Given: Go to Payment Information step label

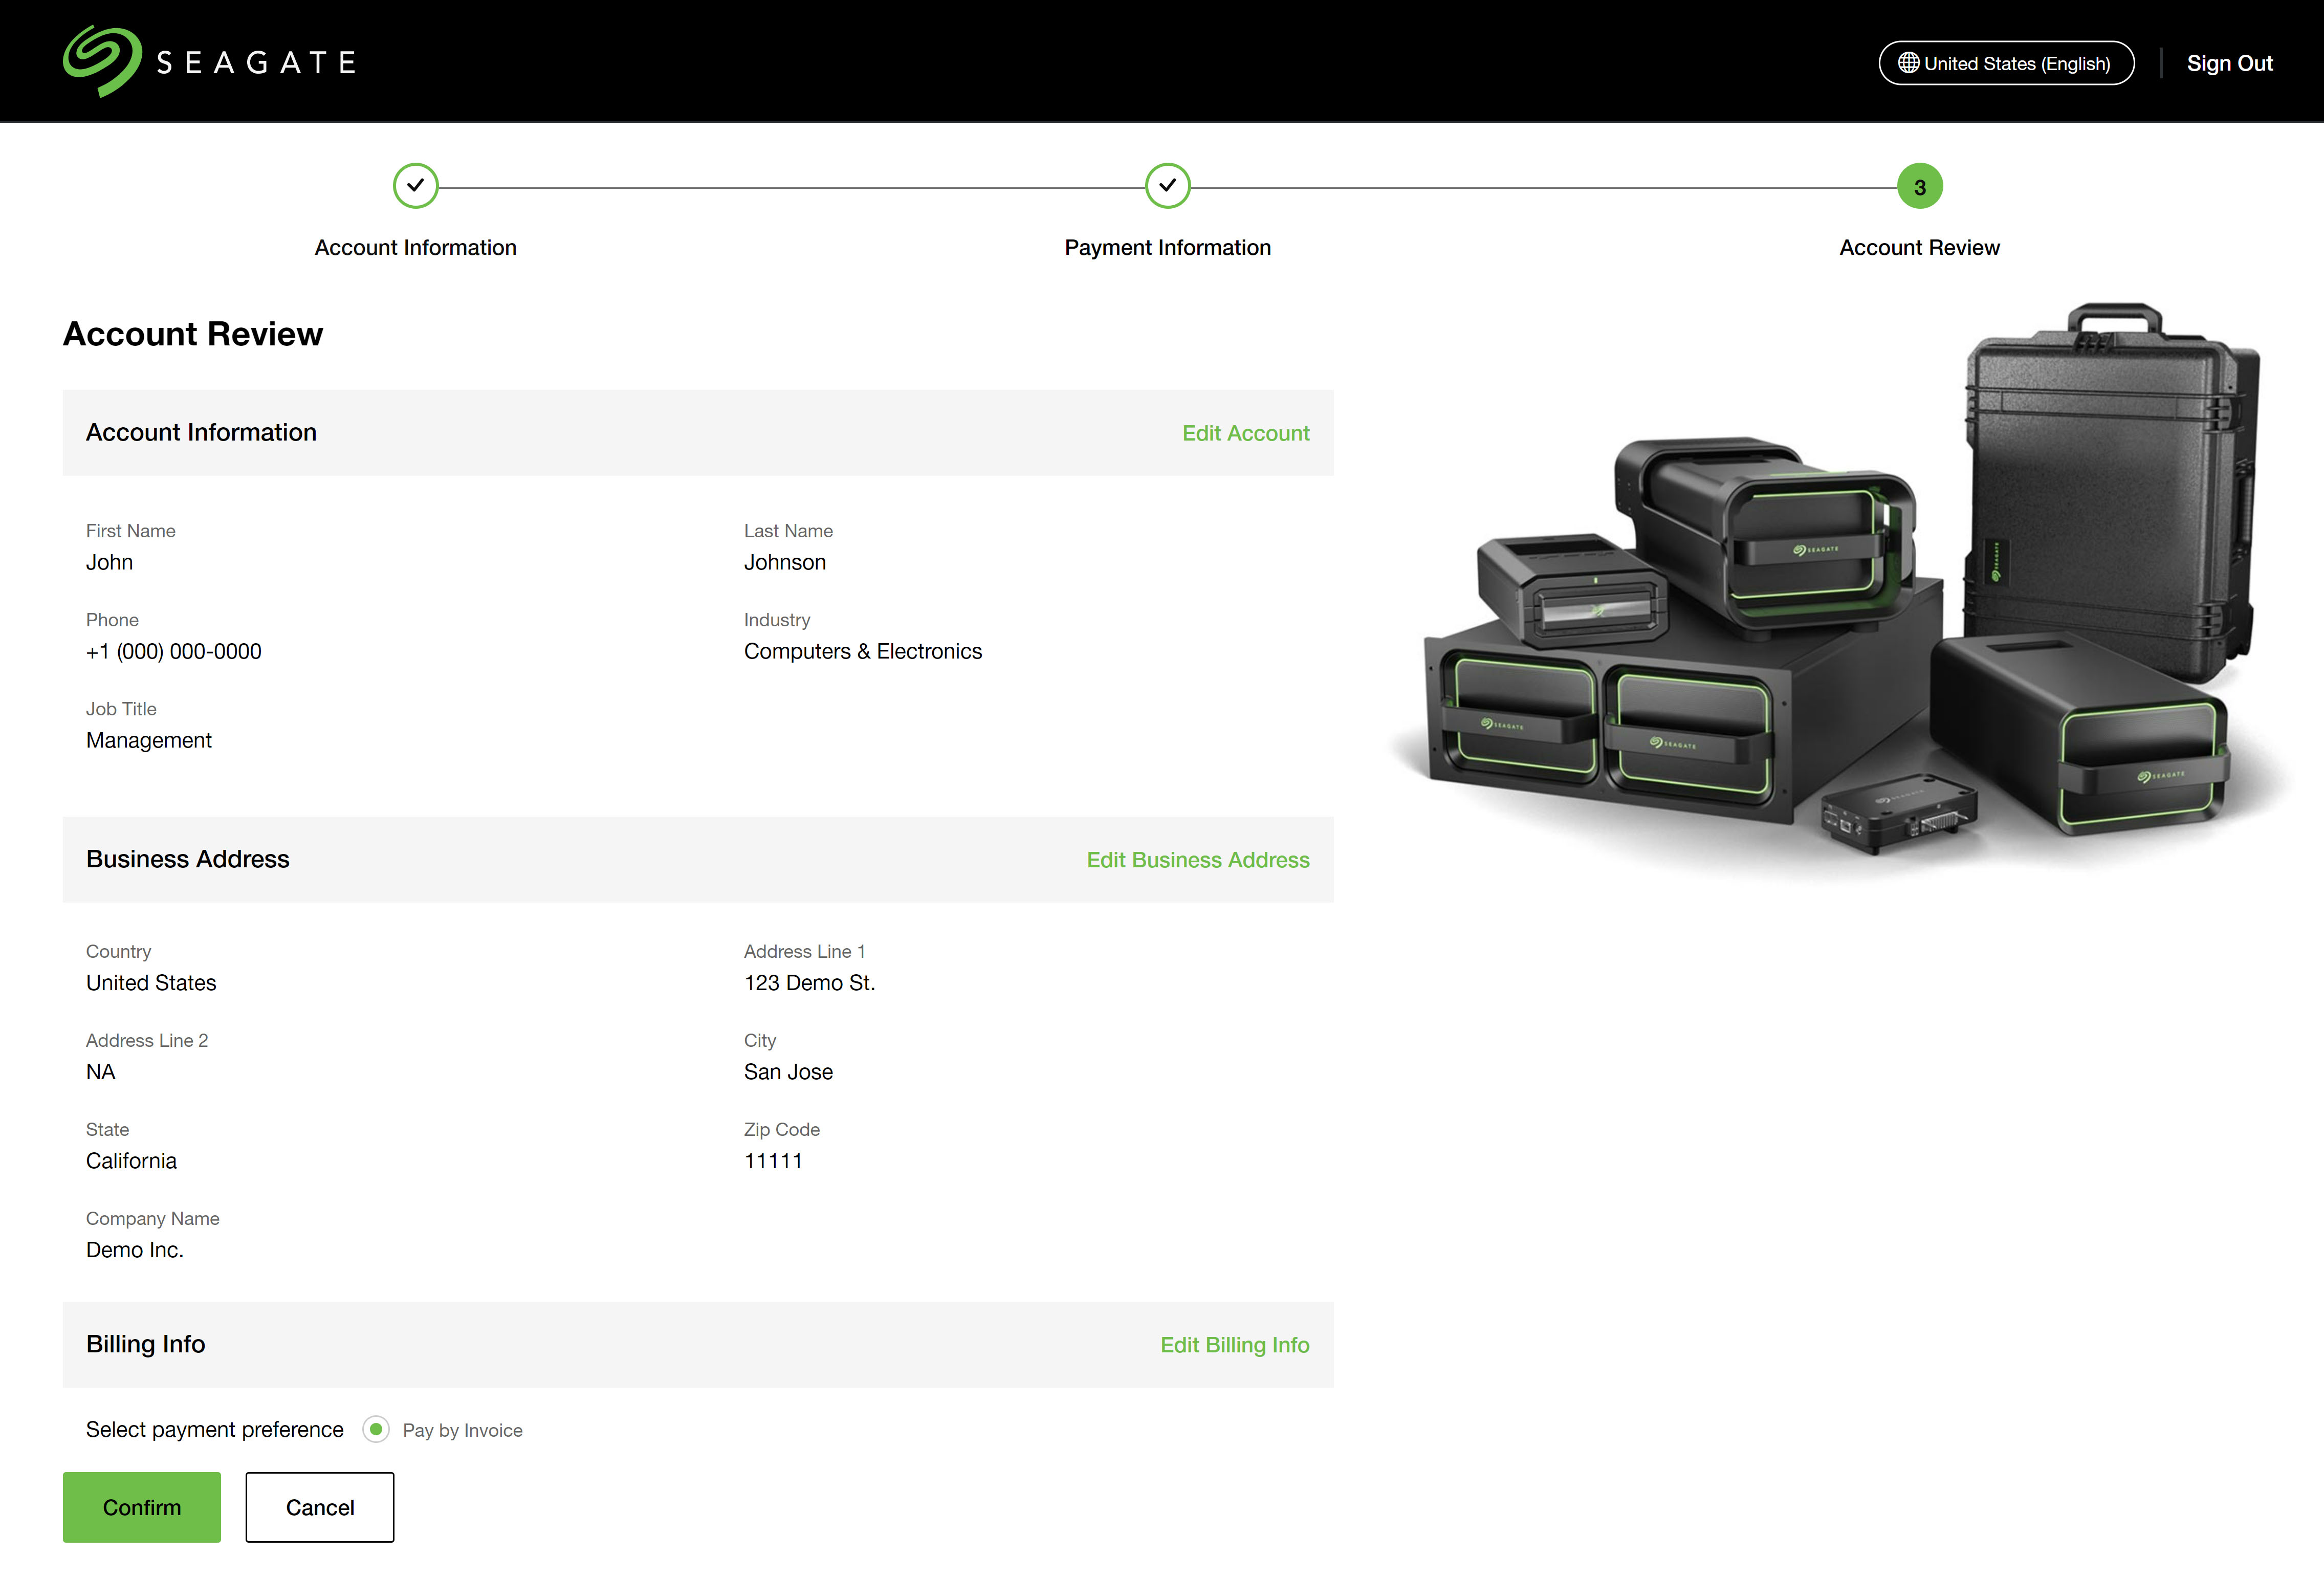Looking at the screenshot, I should (1167, 248).
